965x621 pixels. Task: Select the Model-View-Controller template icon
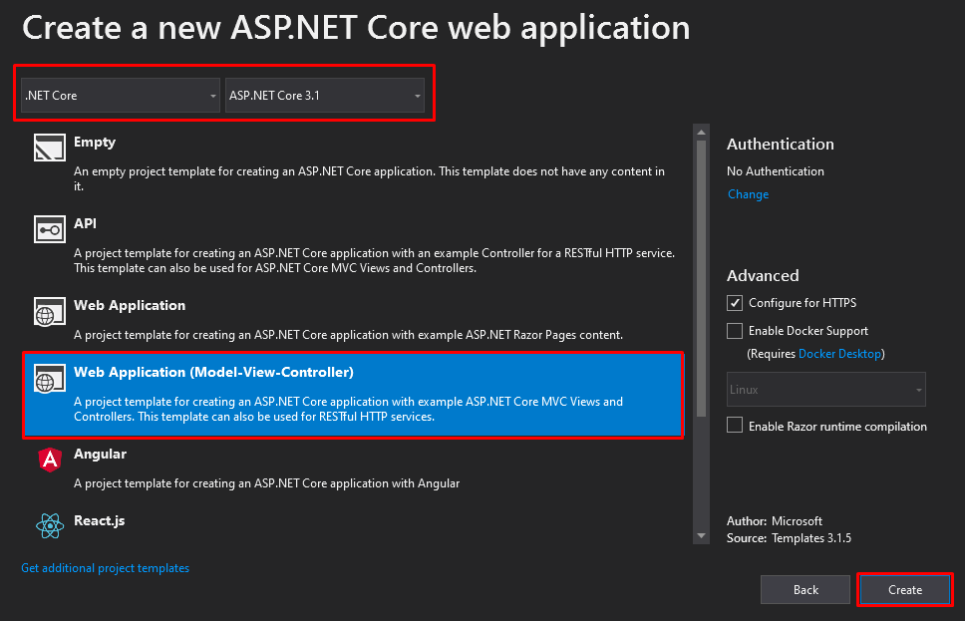coord(50,379)
